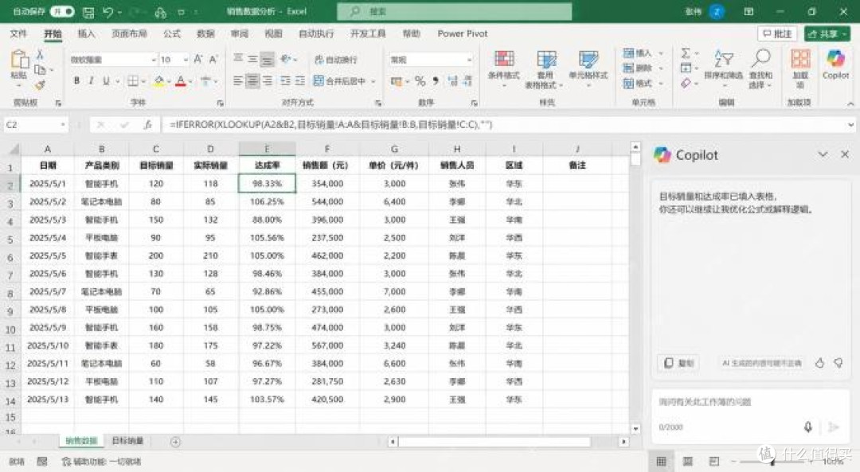Screen dimensions: 860x472
Task: Open the font name combo box
Action: coord(113,59)
